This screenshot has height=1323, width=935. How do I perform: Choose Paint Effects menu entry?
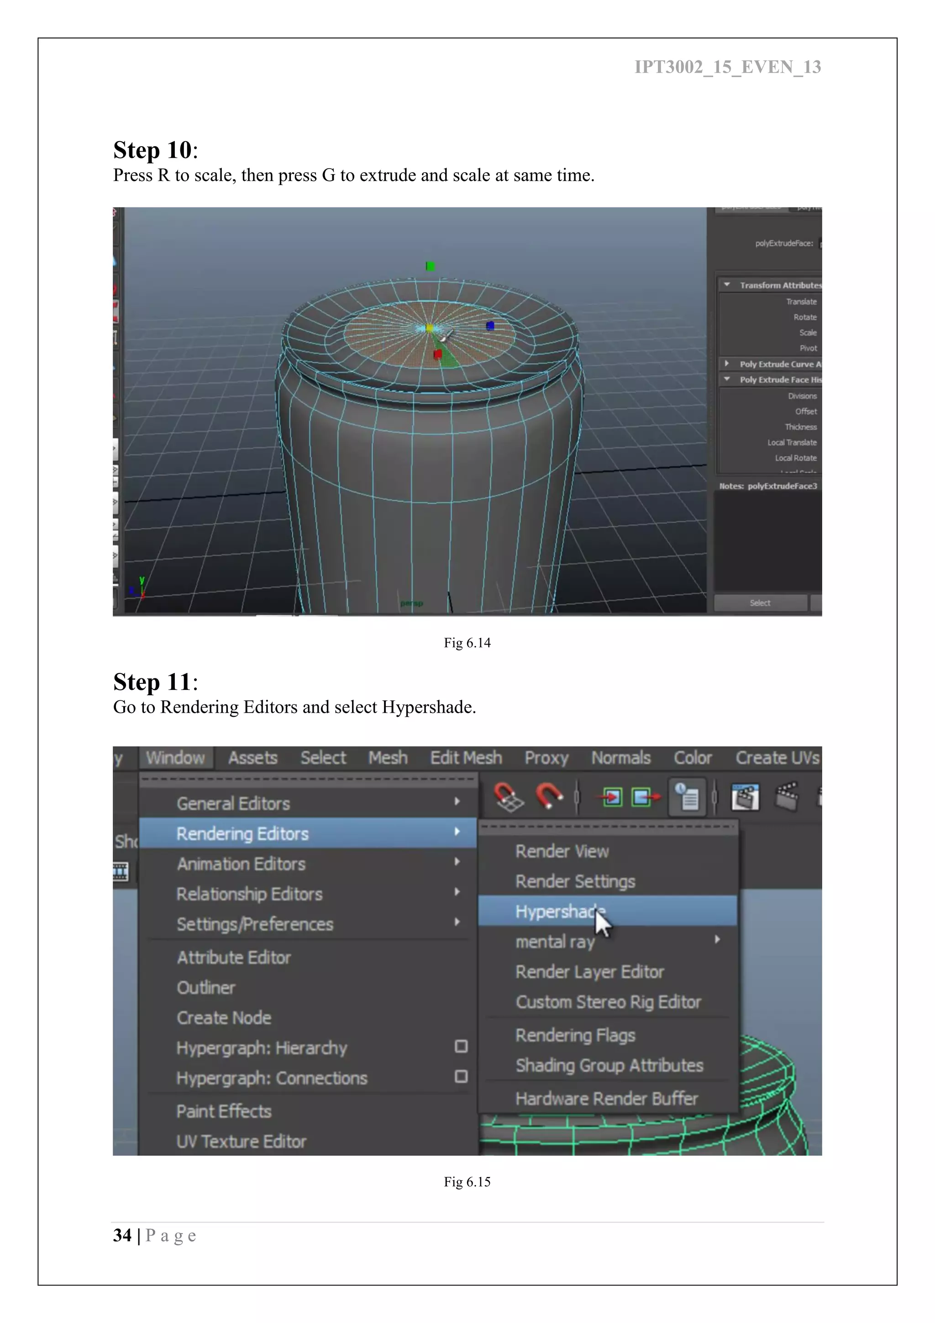tap(224, 1111)
